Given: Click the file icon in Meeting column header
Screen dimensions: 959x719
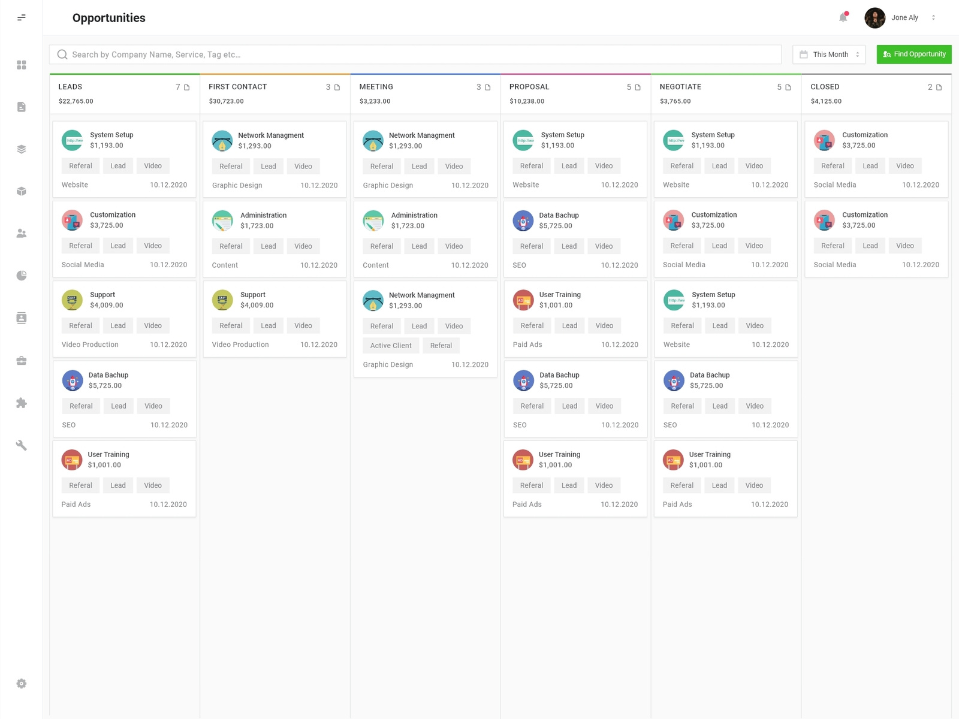Looking at the screenshot, I should coord(487,87).
